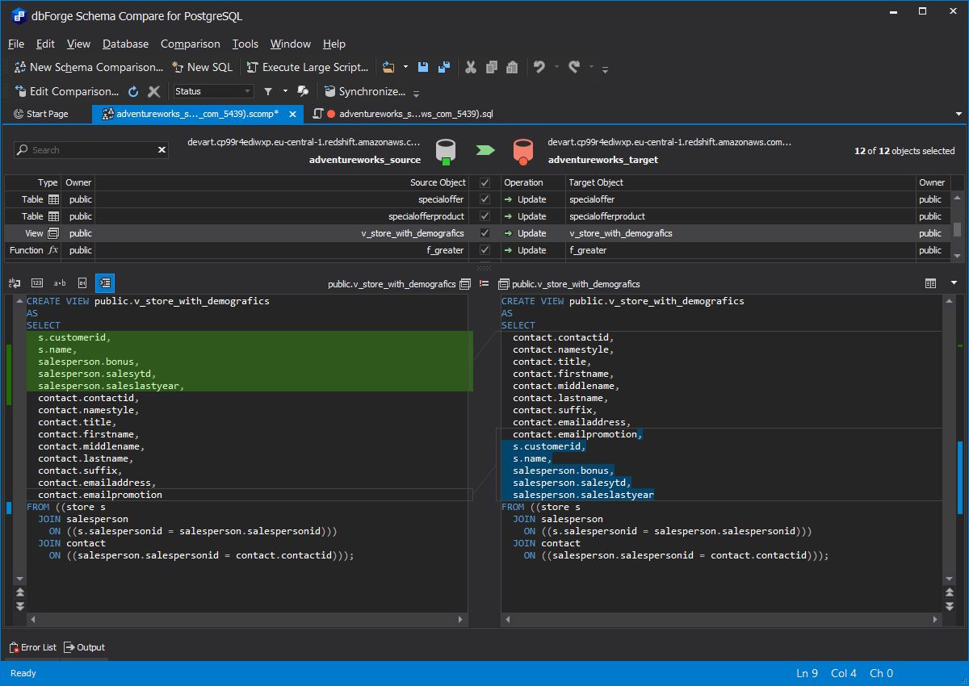This screenshot has height=686, width=969.
Task: Open the New SQL editor icon
Action: point(202,67)
